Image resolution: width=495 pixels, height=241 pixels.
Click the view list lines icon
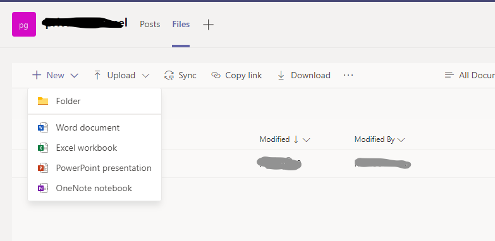pos(449,75)
